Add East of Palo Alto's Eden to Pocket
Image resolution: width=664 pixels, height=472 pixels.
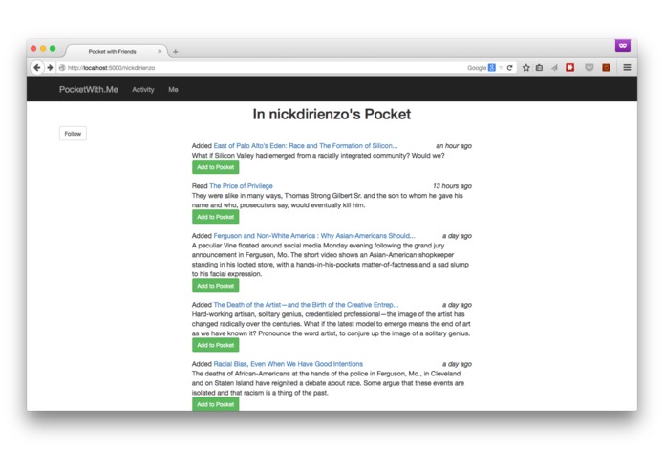(216, 167)
